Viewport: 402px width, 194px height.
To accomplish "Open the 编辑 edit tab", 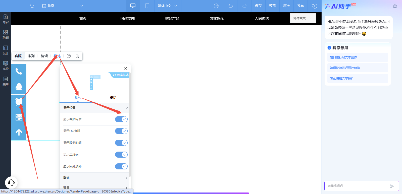I will click(x=44, y=56).
